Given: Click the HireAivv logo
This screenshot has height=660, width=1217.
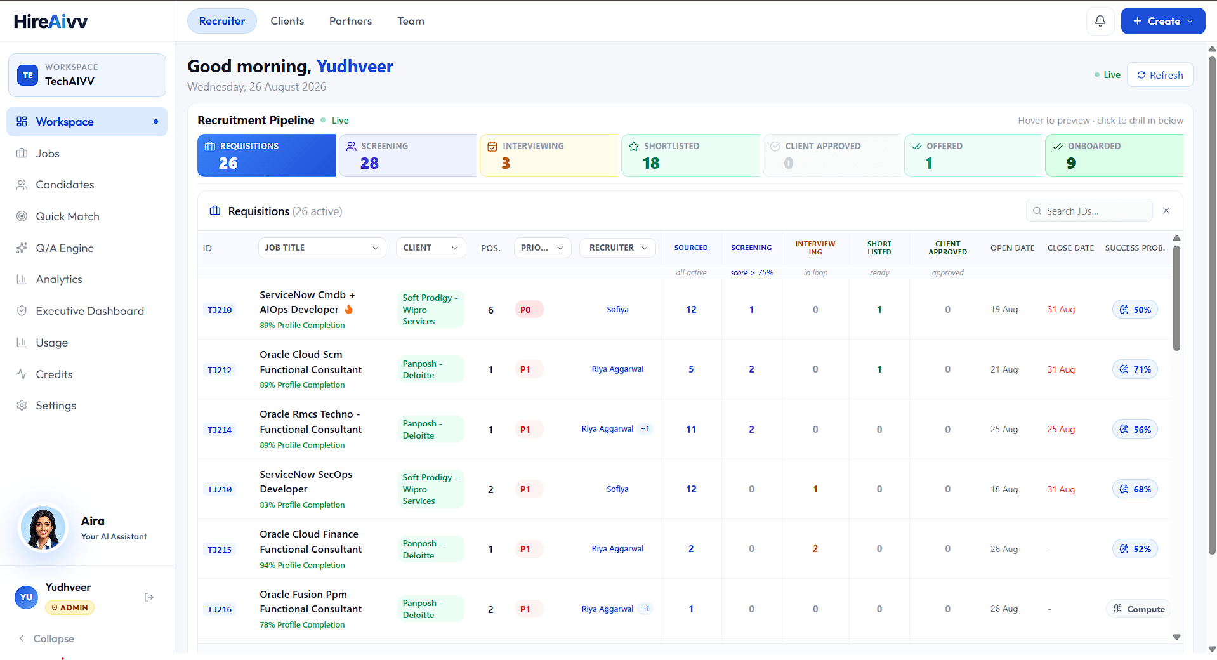Looking at the screenshot, I should pyautogui.click(x=51, y=21).
